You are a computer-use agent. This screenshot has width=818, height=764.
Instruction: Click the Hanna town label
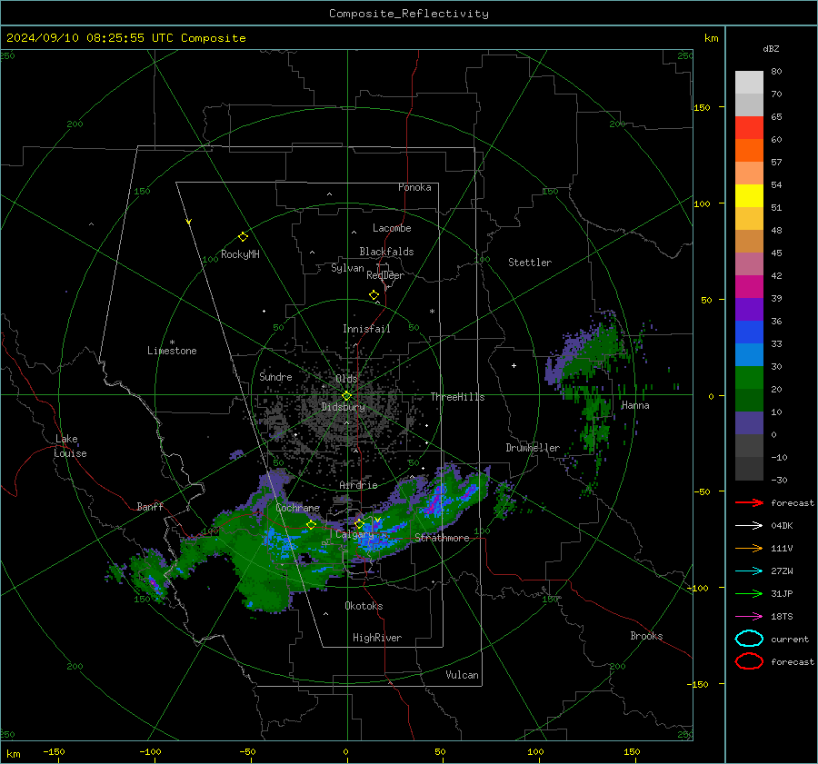(x=635, y=405)
